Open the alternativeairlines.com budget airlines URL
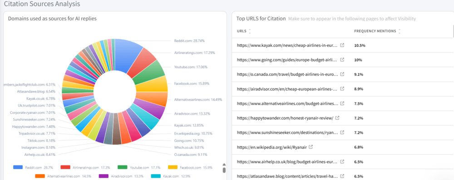Image resolution: width=454 pixels, height=180 pixels. (287, 103)
